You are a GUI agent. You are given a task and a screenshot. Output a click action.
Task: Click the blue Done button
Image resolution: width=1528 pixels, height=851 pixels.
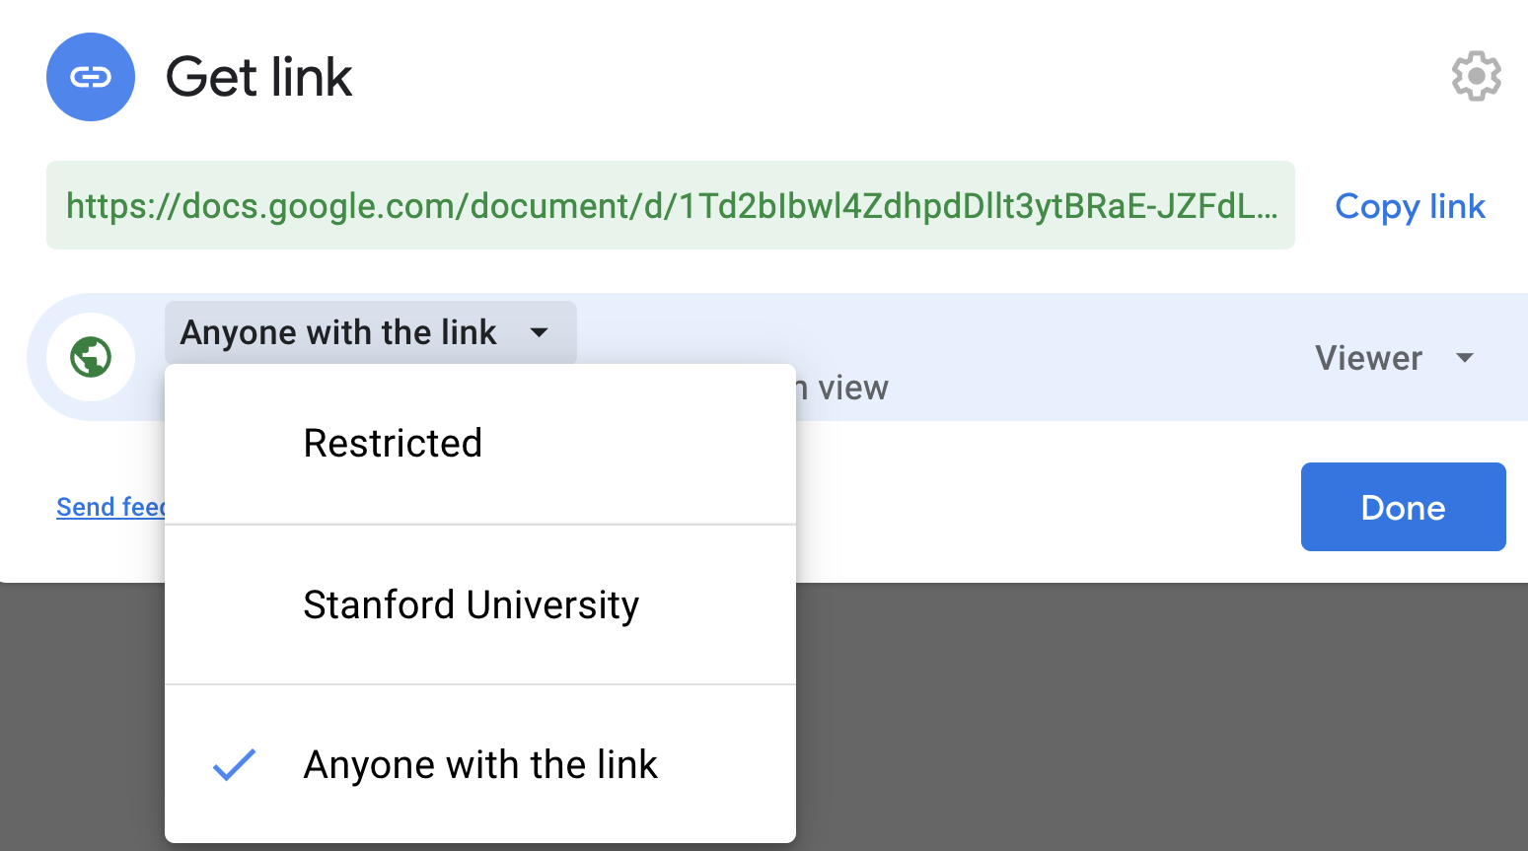point(1402,507)
